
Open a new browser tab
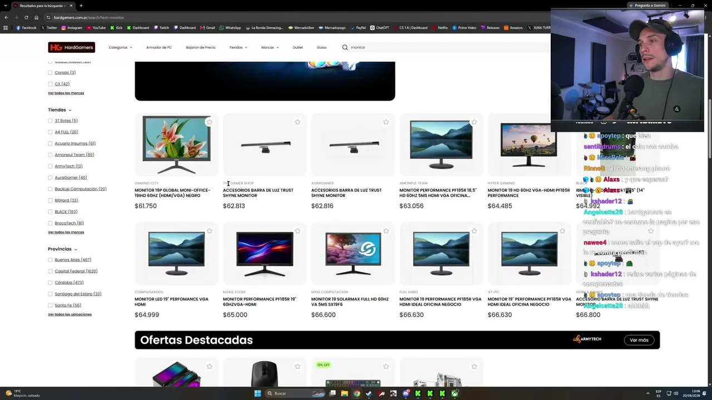[x=81, y=6]
